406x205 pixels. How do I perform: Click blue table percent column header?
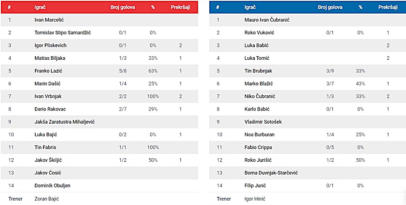[360, 7]
